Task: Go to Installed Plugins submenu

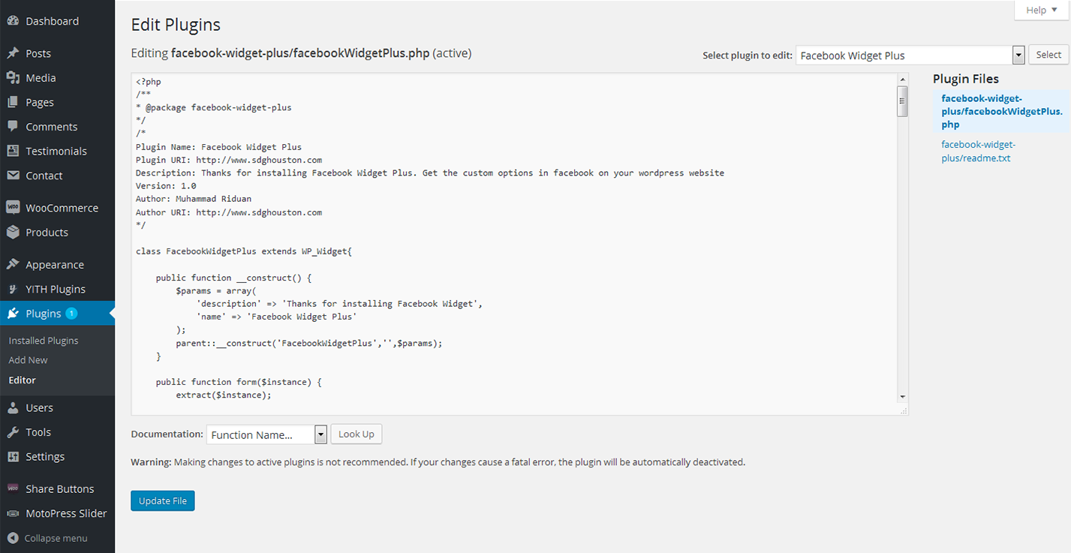Action: pos(44,341)
